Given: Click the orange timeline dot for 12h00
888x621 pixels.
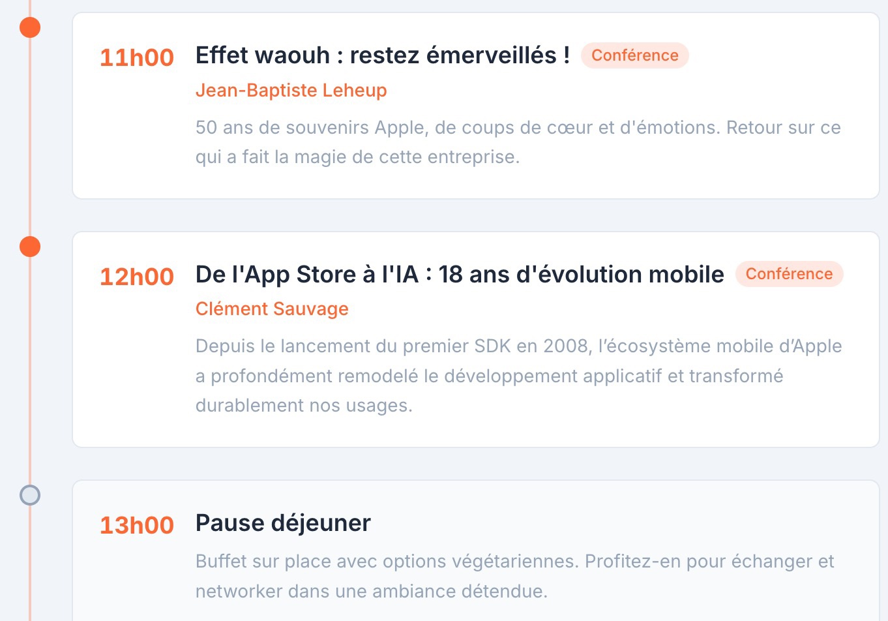Looking at the screenshot, I should (x=30, y=247).
